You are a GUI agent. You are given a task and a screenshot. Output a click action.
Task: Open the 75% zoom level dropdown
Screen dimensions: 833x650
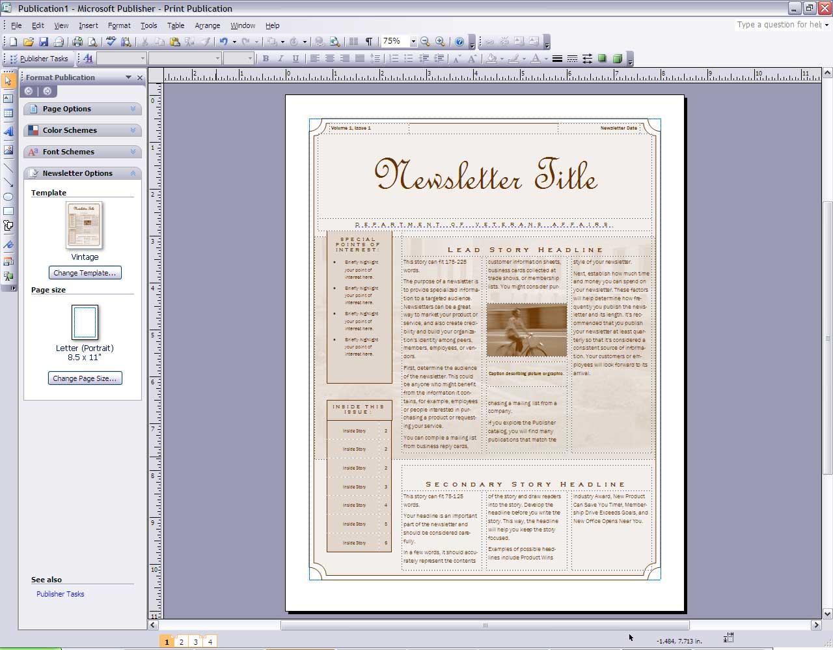(413, 42)
